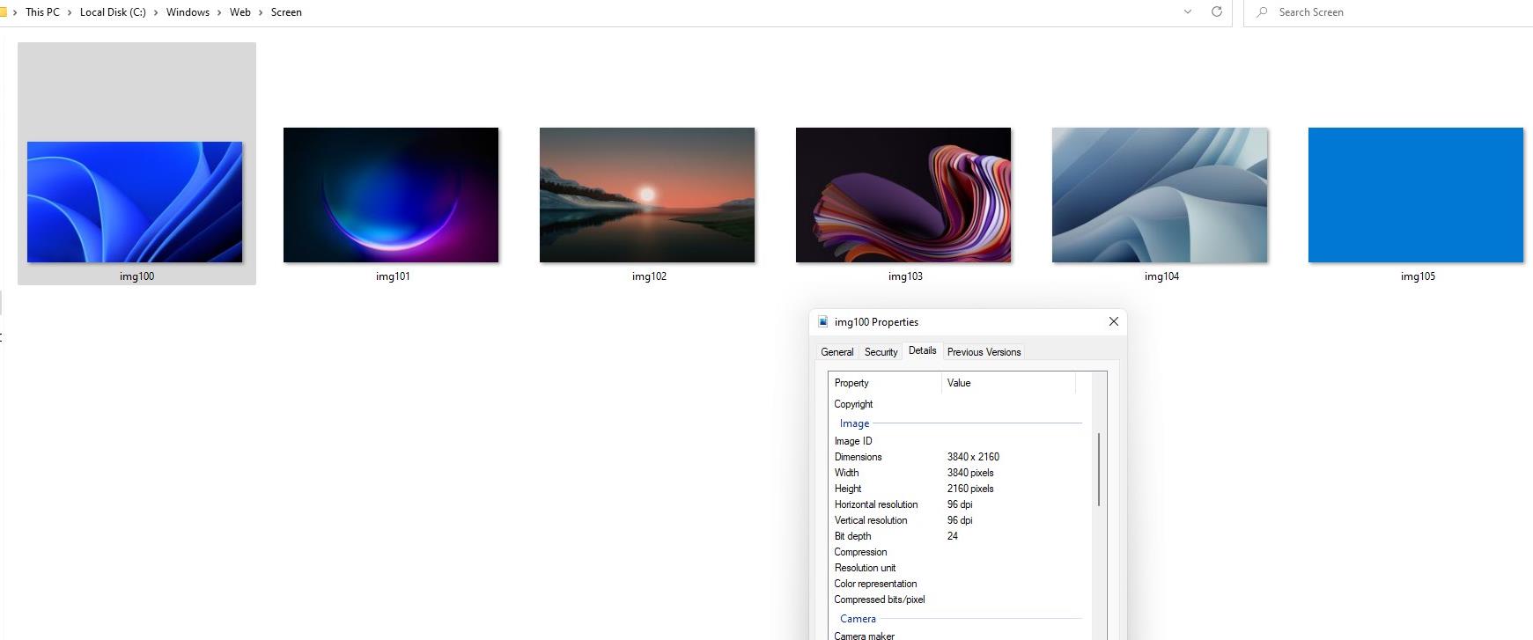Select the img105 solid blue thumbnail
Screen dimensions: 1533x640
[x=1415, y=195]
